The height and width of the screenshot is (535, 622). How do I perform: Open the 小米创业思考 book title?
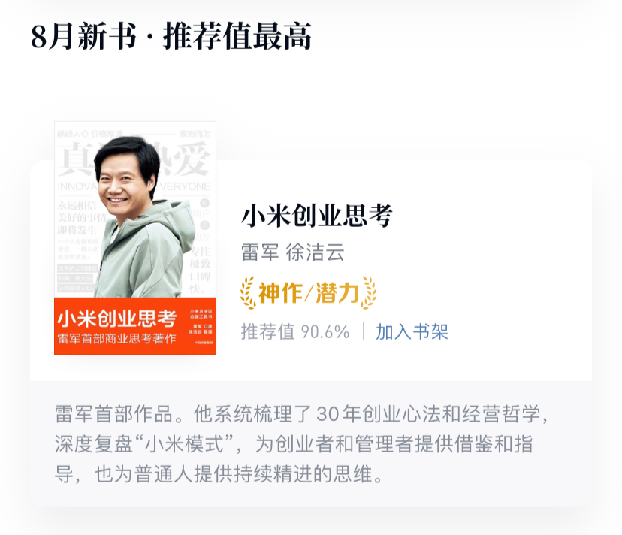coord(316,216)
